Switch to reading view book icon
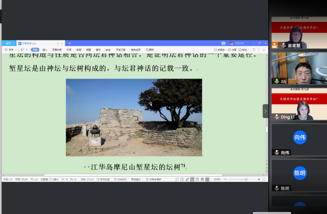This screenshot has width=327, height=214. [x=182, y=179]
